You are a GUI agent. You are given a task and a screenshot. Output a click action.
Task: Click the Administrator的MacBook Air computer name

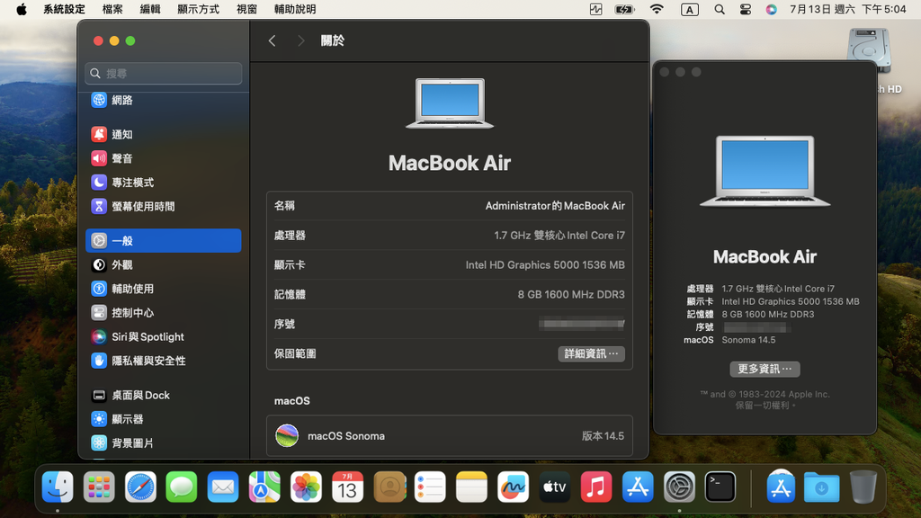(x=555, y=206)
